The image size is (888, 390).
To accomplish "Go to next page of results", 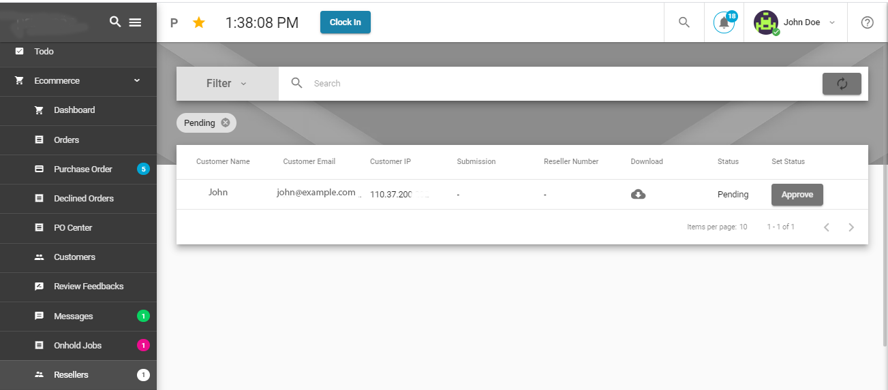I will 851,227.
